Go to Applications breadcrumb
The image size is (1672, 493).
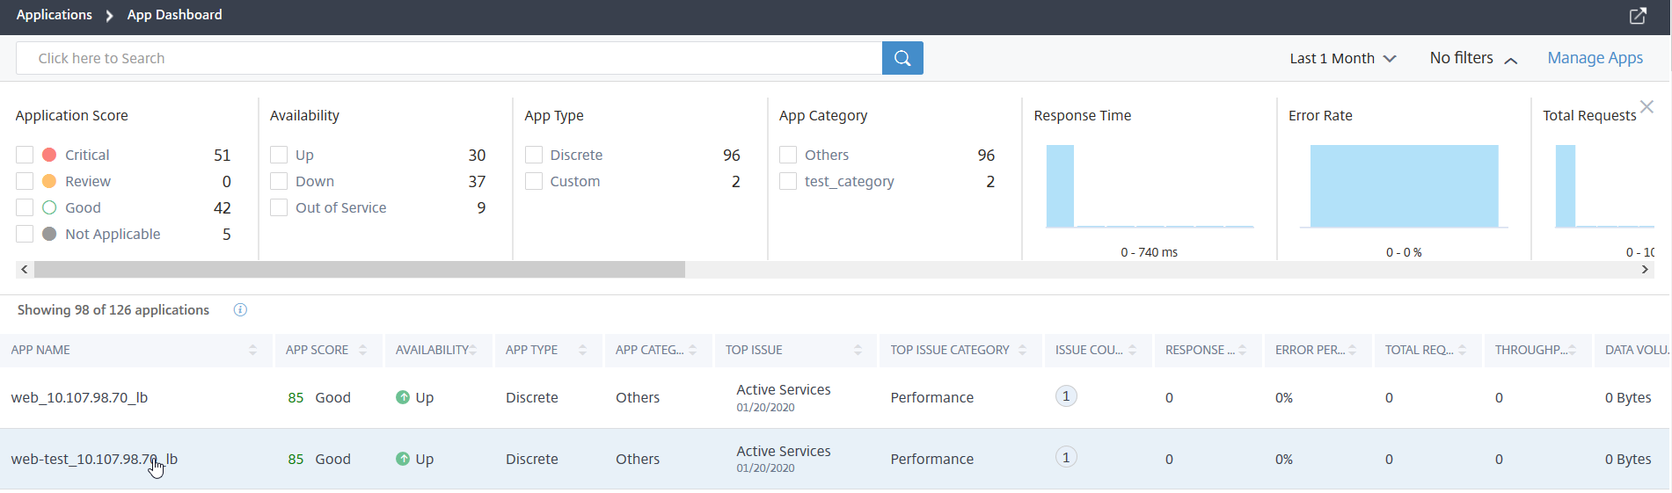[54, 15]
